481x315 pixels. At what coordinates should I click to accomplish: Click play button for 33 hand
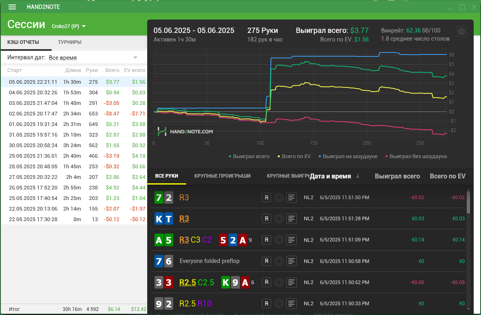pyautogui.click(x=279, y=282)
